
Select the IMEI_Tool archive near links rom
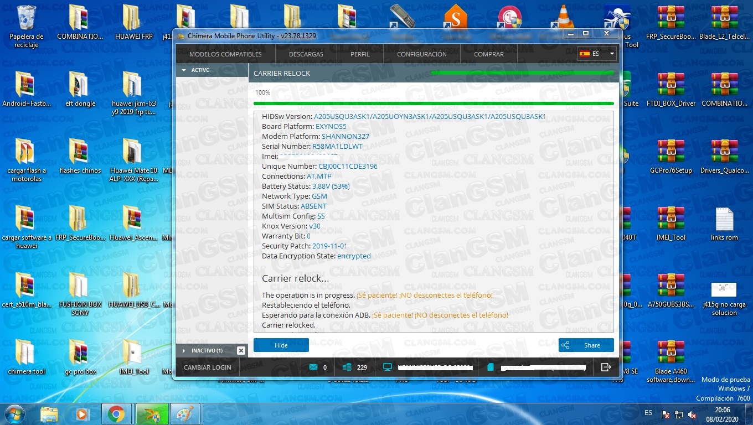671,224
